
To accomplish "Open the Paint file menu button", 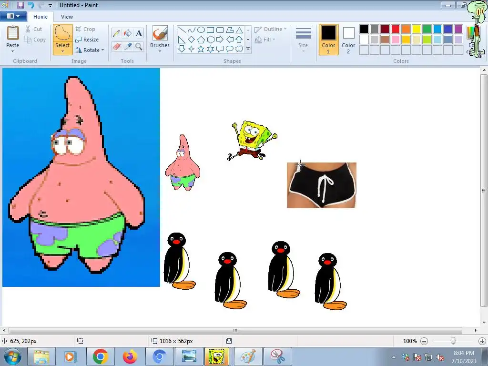I will 13,16.
